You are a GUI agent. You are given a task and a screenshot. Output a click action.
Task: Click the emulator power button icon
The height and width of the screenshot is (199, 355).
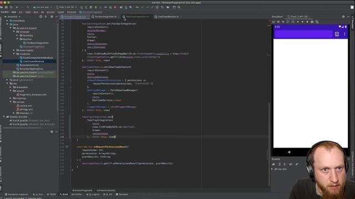(273, 22)
